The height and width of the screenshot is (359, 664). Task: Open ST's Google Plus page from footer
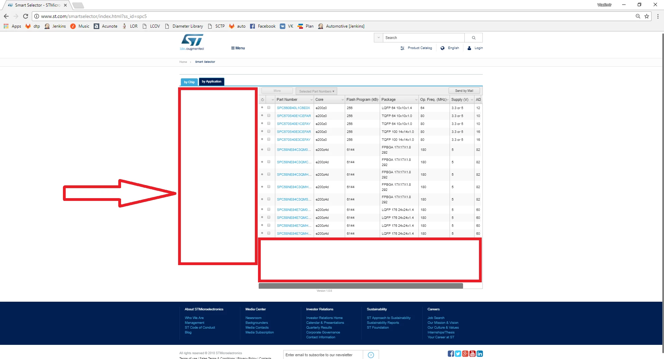[x=465, y=354]
